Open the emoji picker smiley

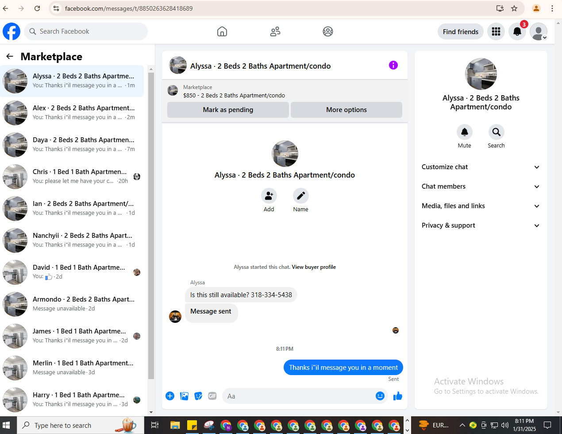point(380,396)
